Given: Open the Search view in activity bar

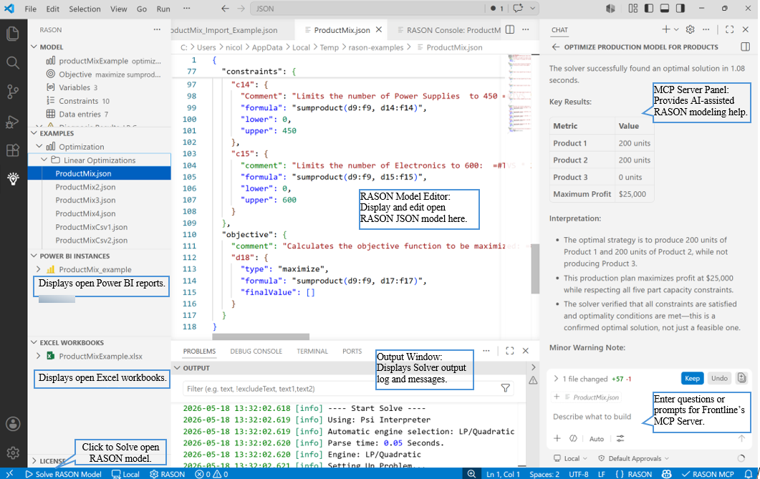Looking at the screenshot, I should (x=13, y=62).
